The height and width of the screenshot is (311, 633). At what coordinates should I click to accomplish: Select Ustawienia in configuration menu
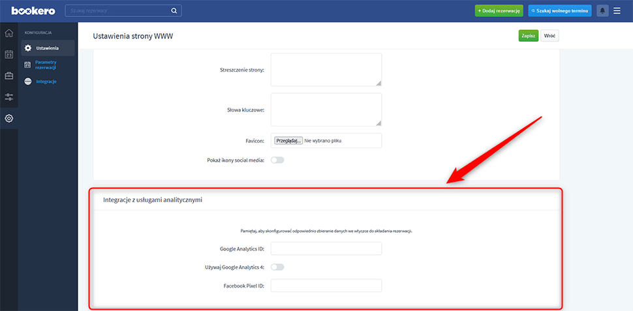48,48
